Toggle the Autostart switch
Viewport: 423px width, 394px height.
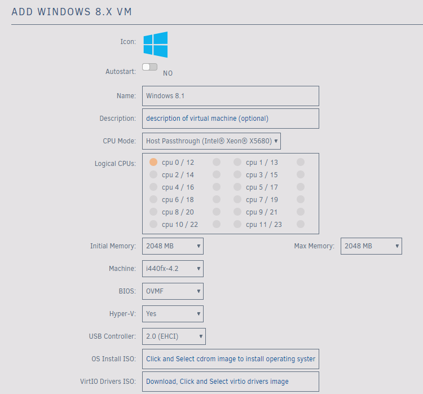coord(149,67)
